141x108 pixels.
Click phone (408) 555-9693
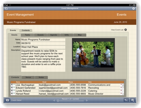coord(78,94)
